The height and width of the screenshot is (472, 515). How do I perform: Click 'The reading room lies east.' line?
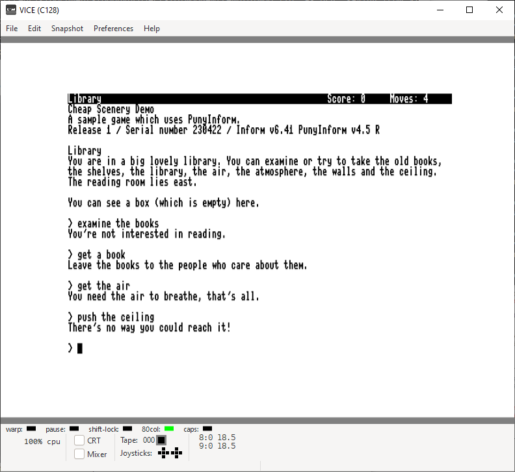(133, 182)
